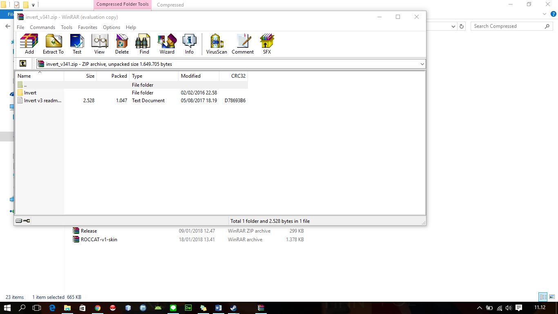
Task: Open Microsoft Word from the taskbar
Action: pyautogui.click(x=218, y=308)
